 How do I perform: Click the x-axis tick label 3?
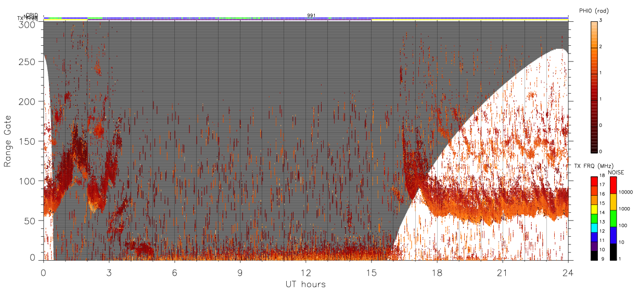tap(109, 272)
